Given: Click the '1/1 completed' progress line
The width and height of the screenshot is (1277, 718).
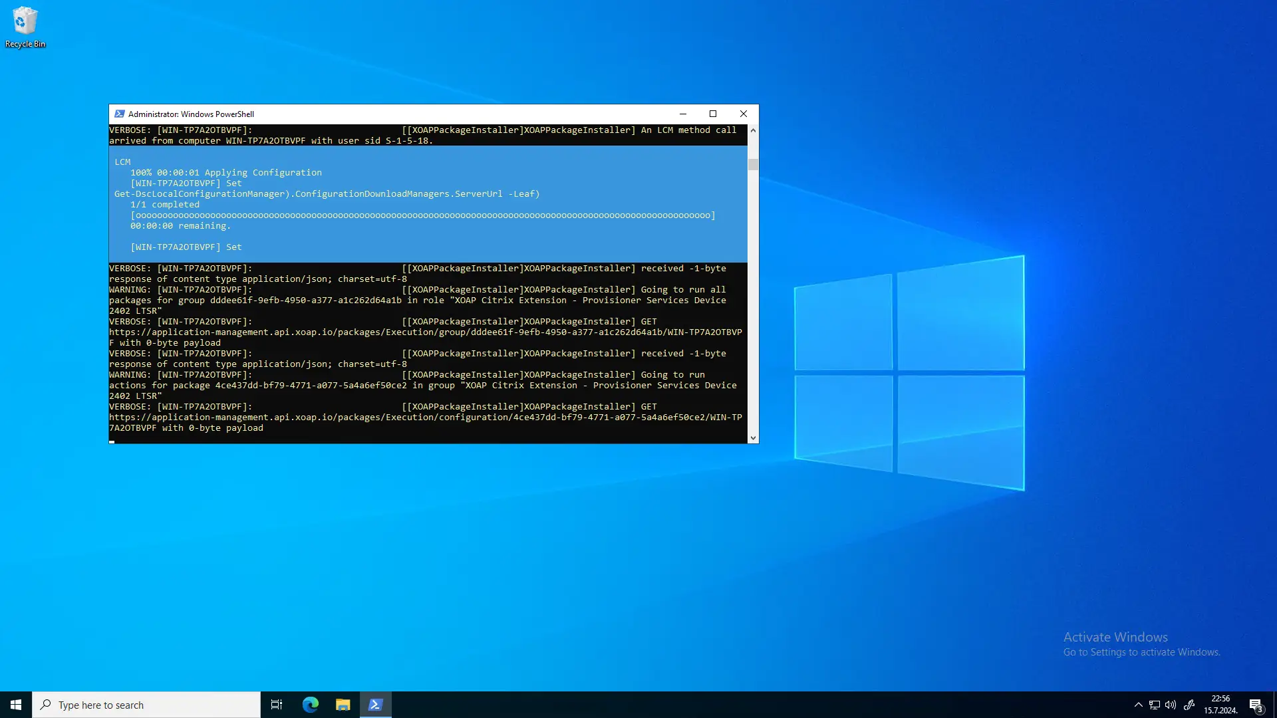Looking at the screenshot, I should coord(165,205).
